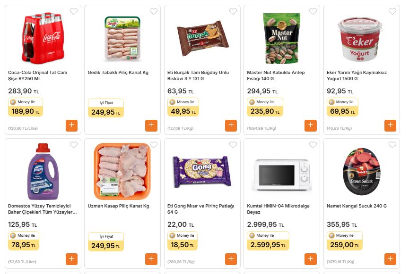Add Namet Kangal Sucuk to cart
Screen dimensions: 409x274
click(x=390, y=259)
